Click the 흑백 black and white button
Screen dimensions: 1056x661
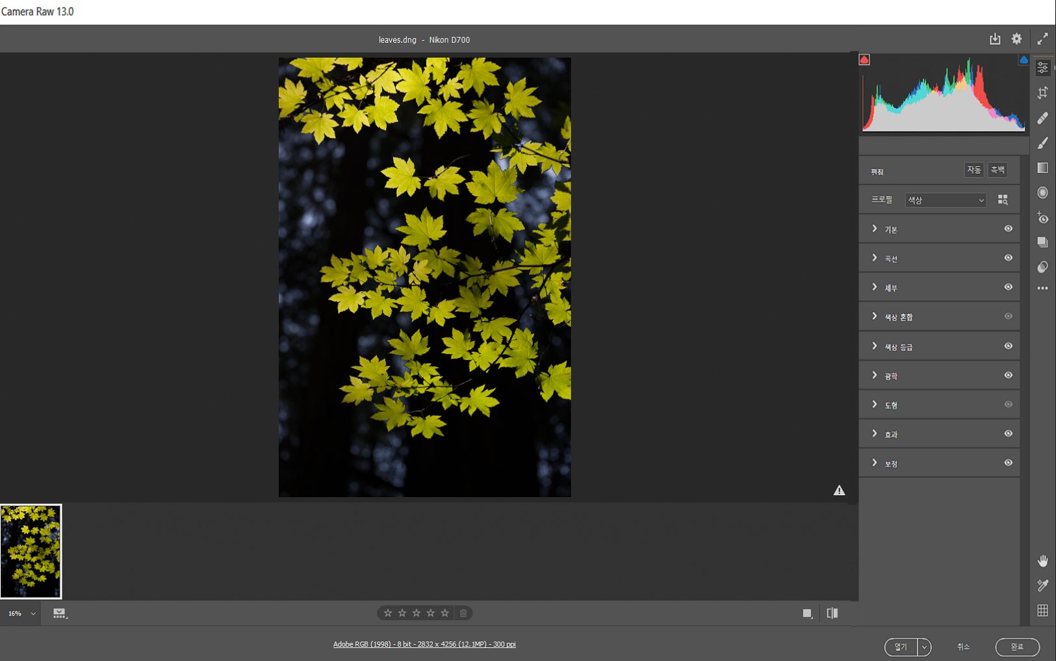[x=998, y=170]
